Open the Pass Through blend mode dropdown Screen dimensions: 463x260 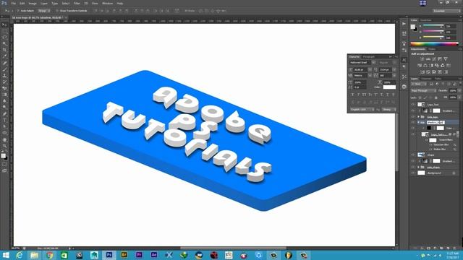(x=423, y=91)
